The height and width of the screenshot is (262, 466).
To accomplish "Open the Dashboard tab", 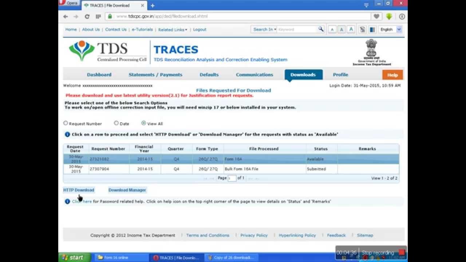I will [99, 75].
